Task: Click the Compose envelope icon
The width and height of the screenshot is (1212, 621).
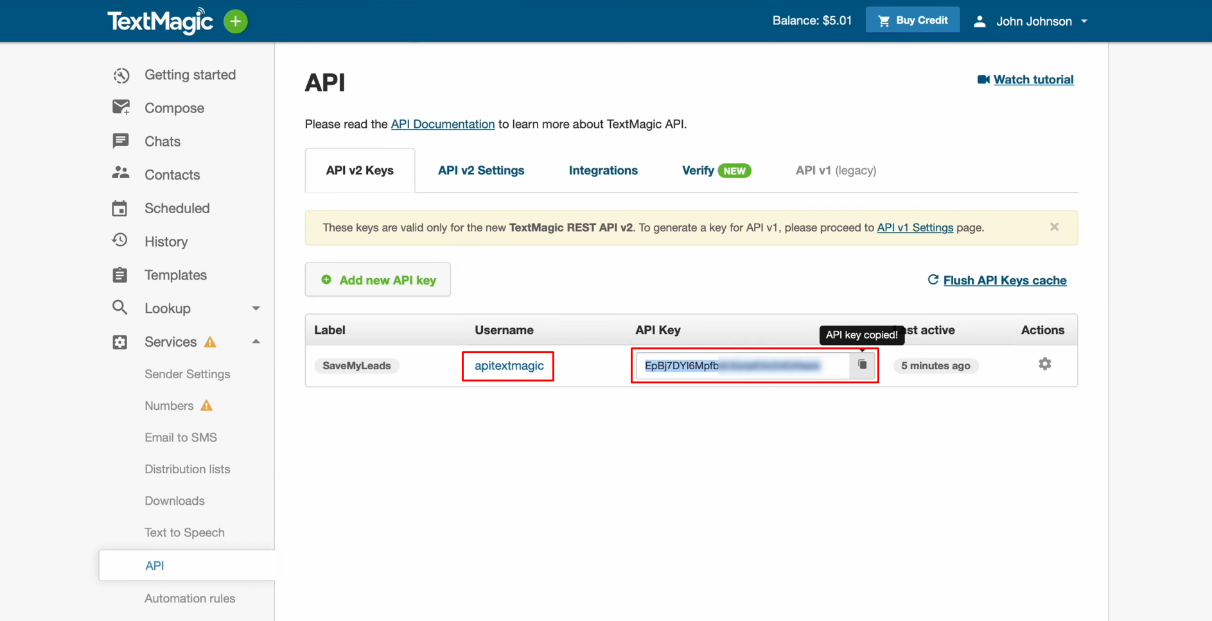Action: pos(121,107)
